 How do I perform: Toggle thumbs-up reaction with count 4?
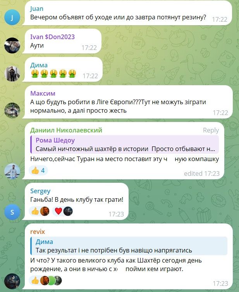pos(38,170)
